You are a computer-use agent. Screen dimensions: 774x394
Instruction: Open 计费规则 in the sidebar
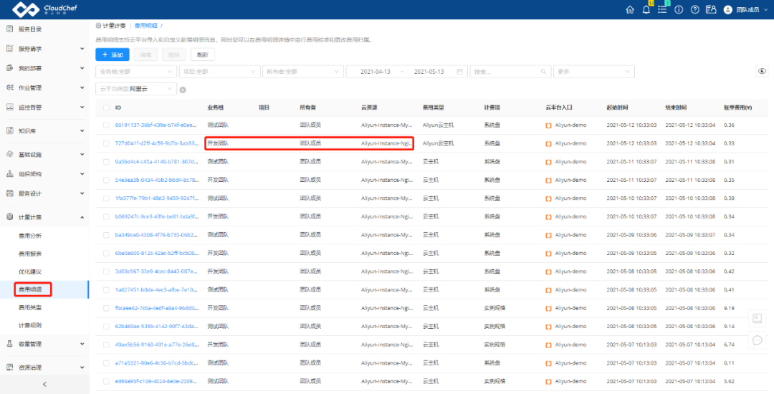coord(30,325)
